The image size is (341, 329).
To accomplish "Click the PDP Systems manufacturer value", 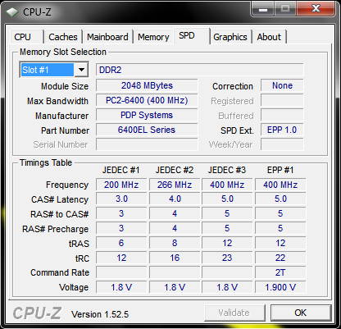I will pos(147,115).
